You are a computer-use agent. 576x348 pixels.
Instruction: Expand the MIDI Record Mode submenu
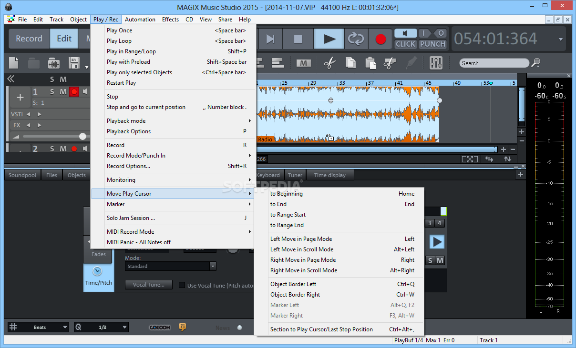click(174, 232)
